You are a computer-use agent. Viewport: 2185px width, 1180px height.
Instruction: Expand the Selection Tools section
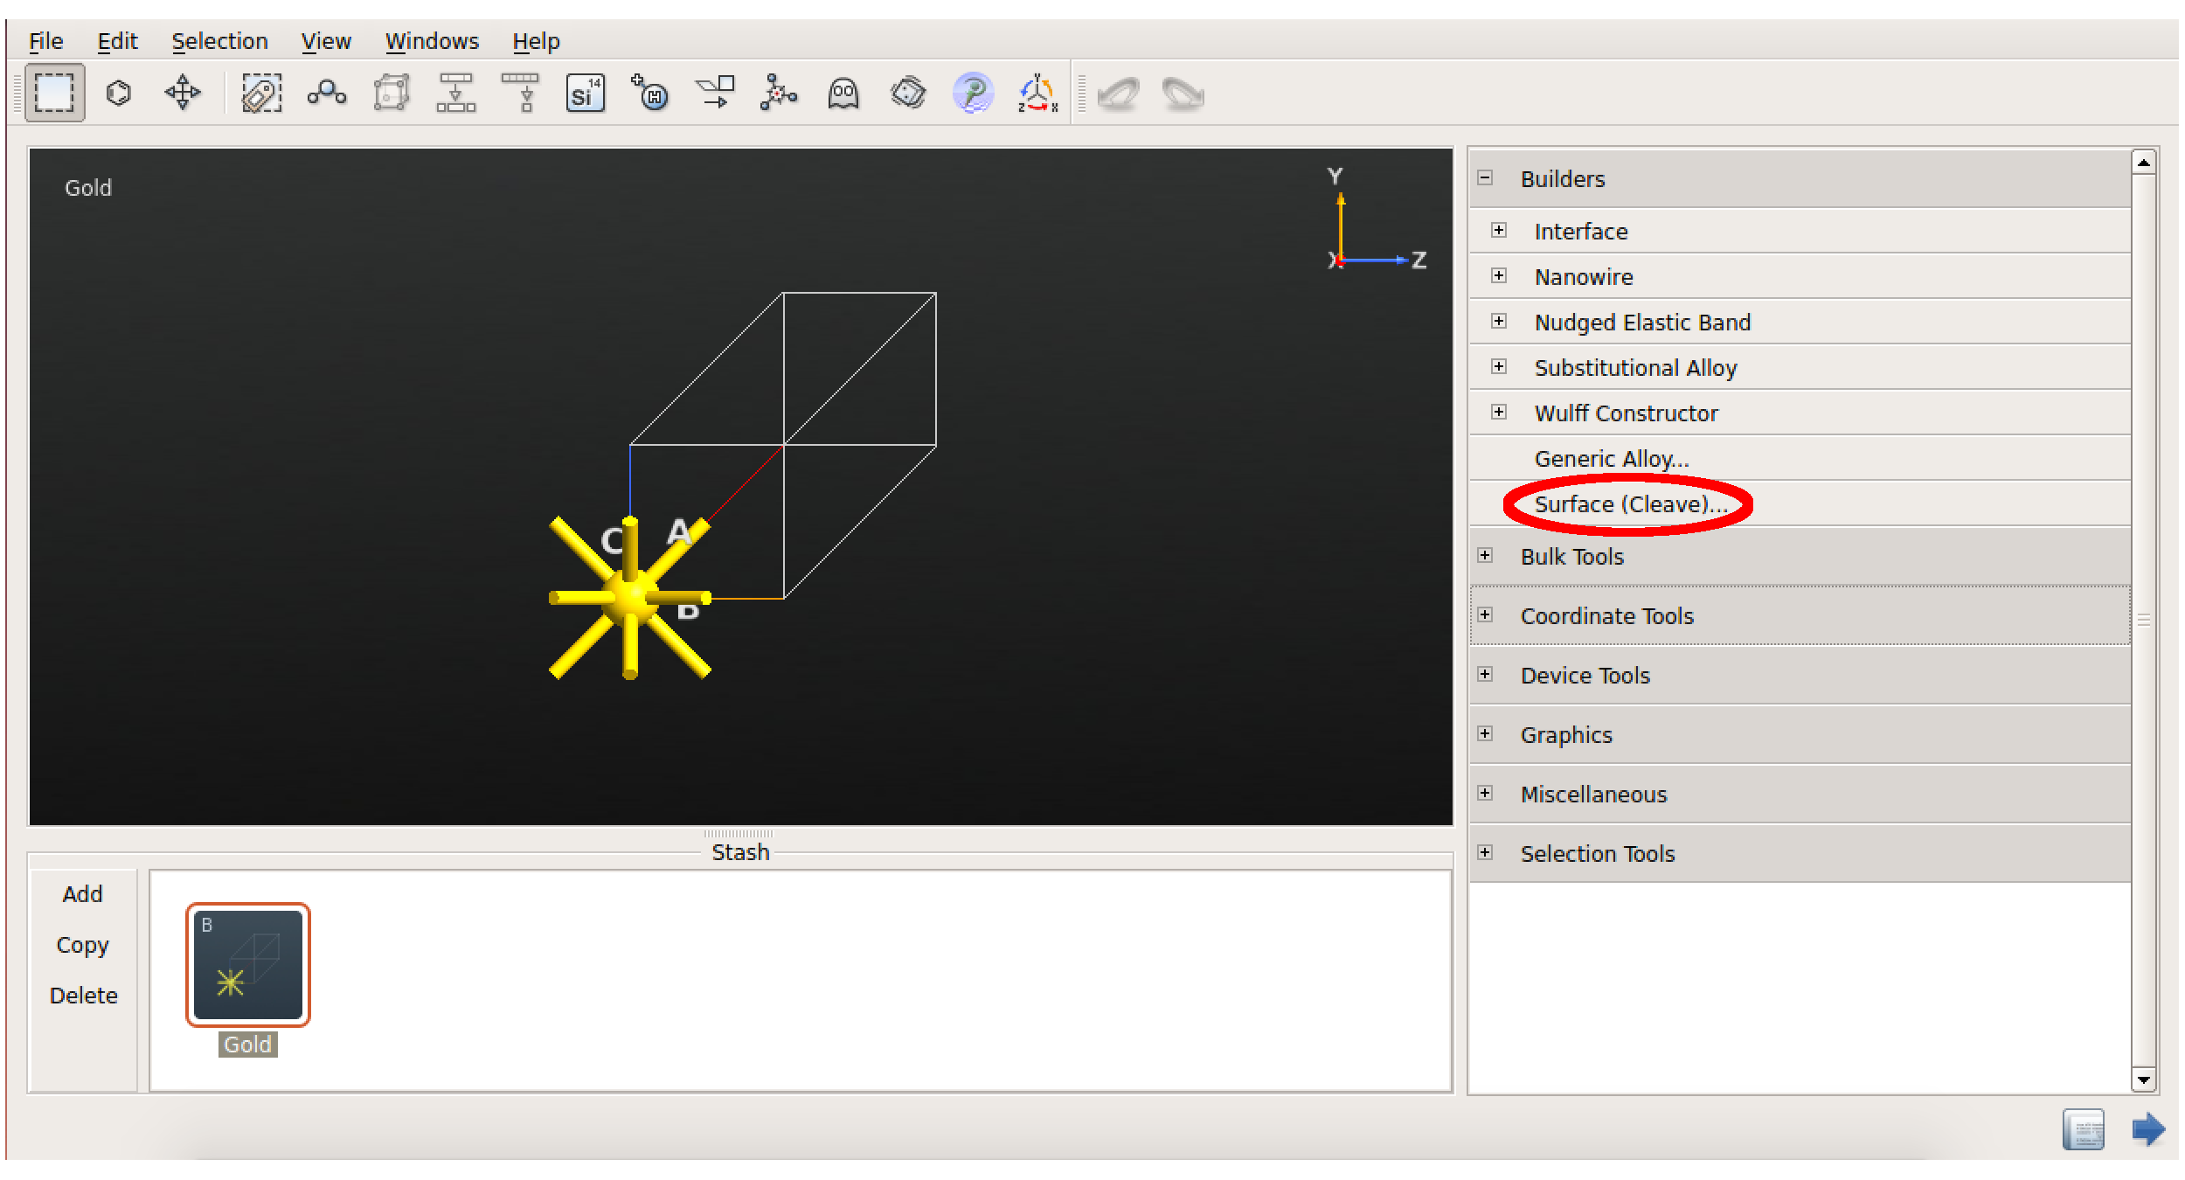coord(1485,852)
